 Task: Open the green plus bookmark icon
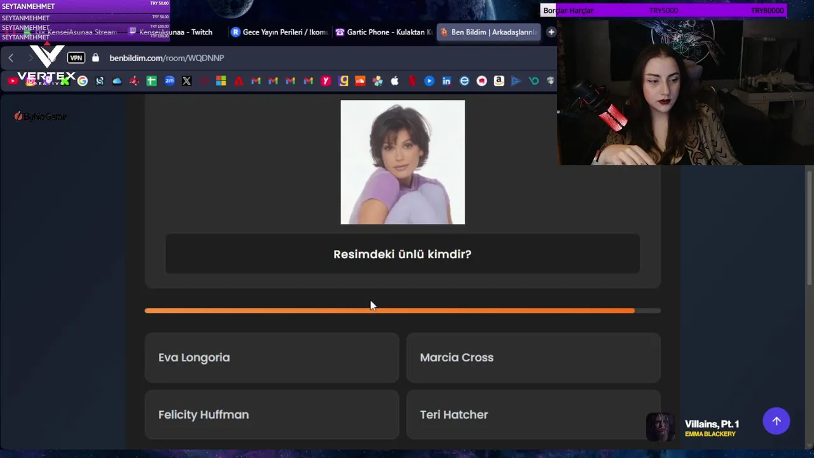click(x=151, y=81)
